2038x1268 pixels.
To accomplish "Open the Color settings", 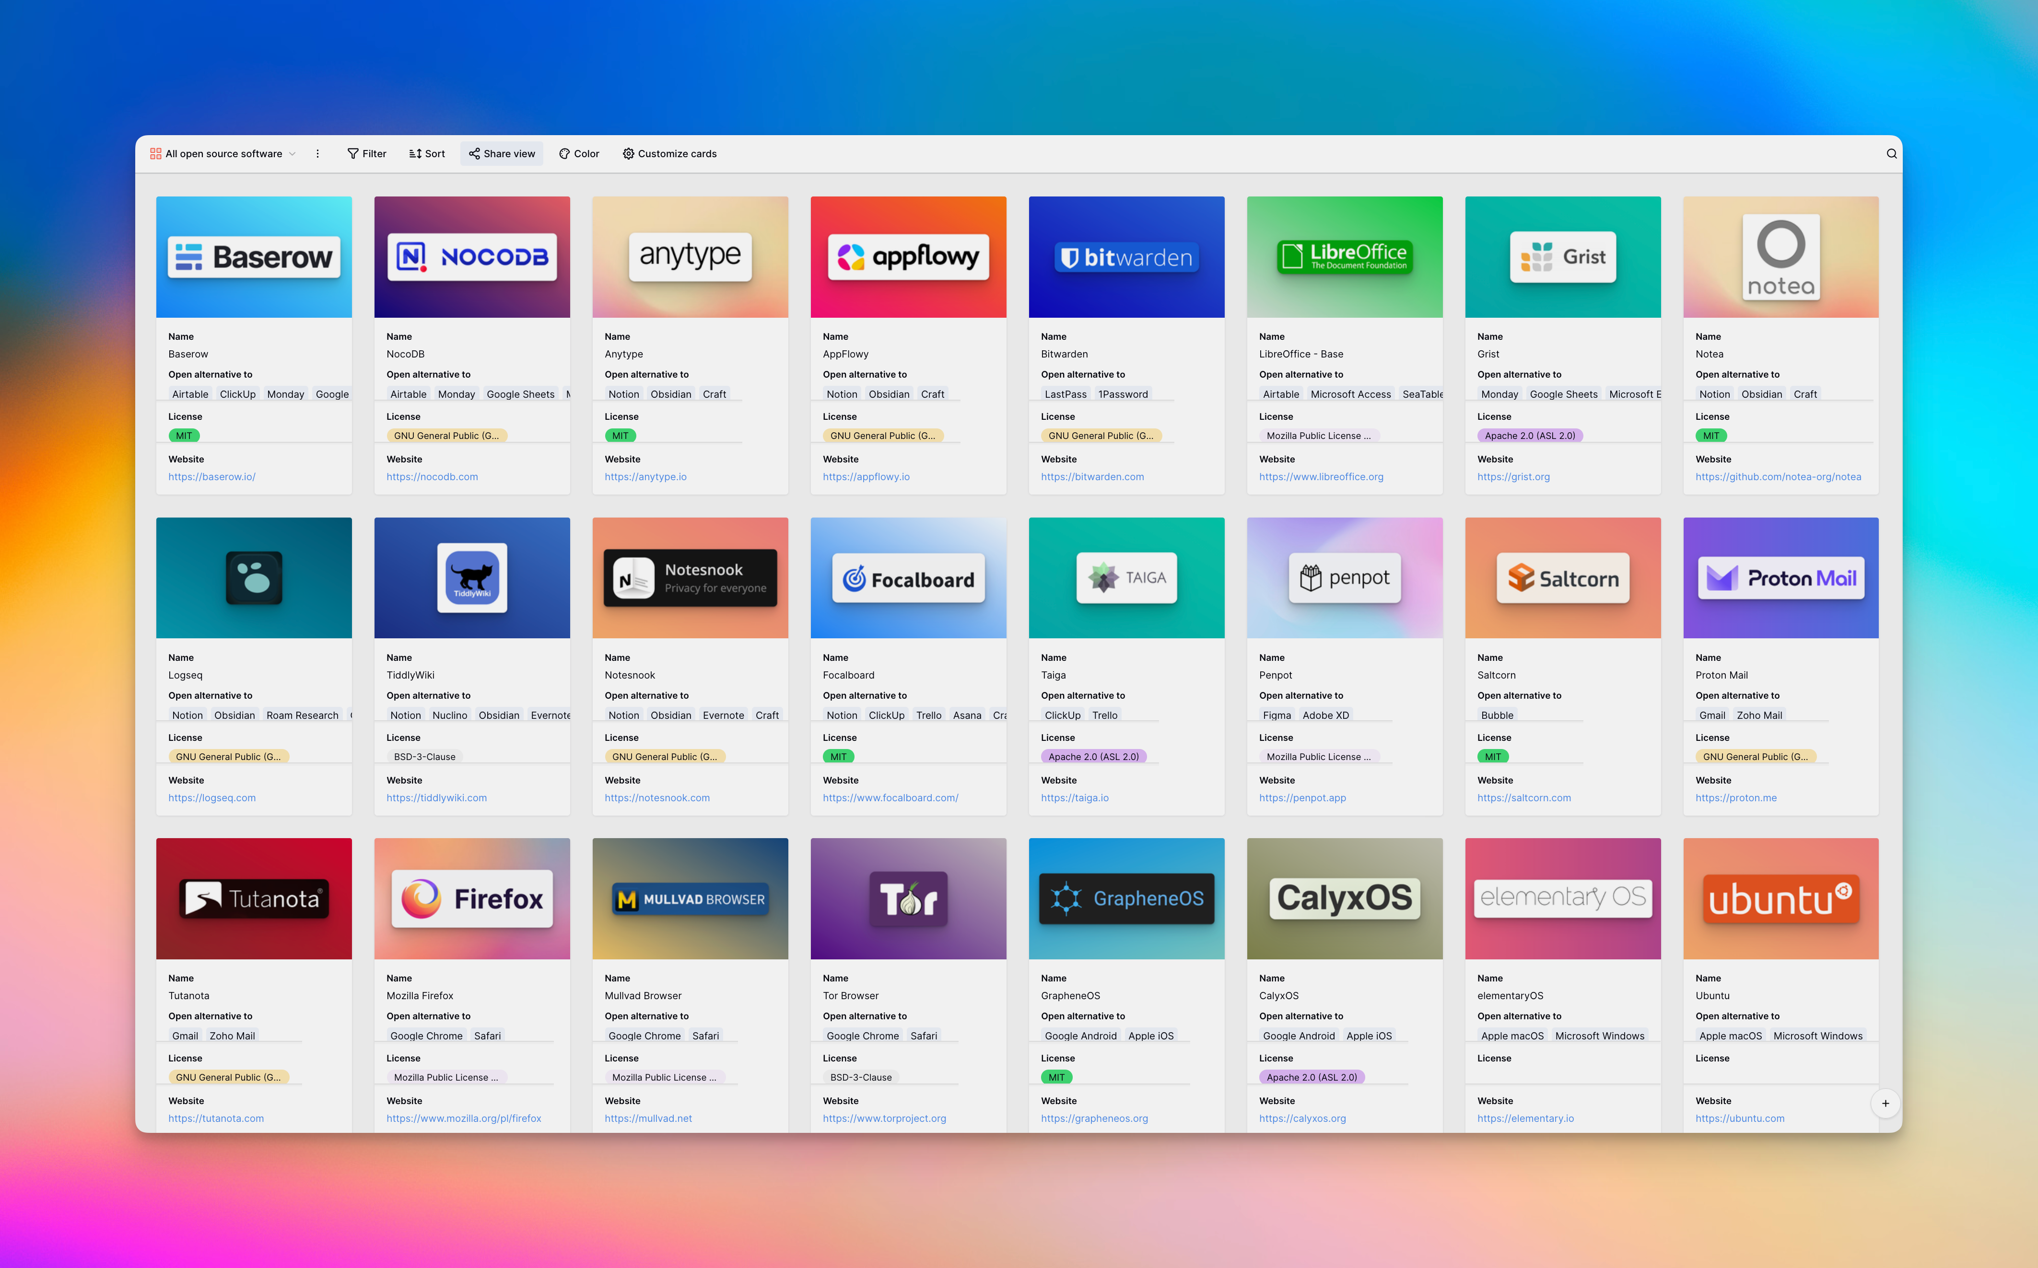I will [579, 153].
